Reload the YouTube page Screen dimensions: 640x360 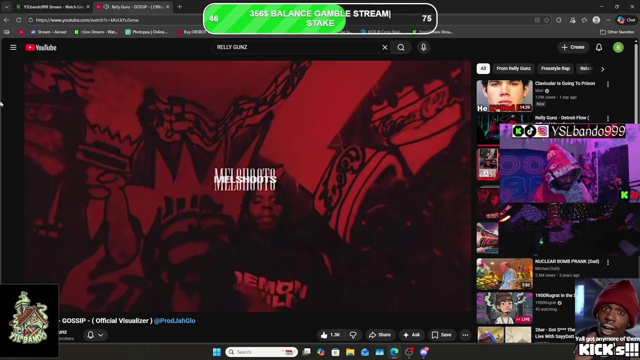pyautogui.click(x=18, y=20)
